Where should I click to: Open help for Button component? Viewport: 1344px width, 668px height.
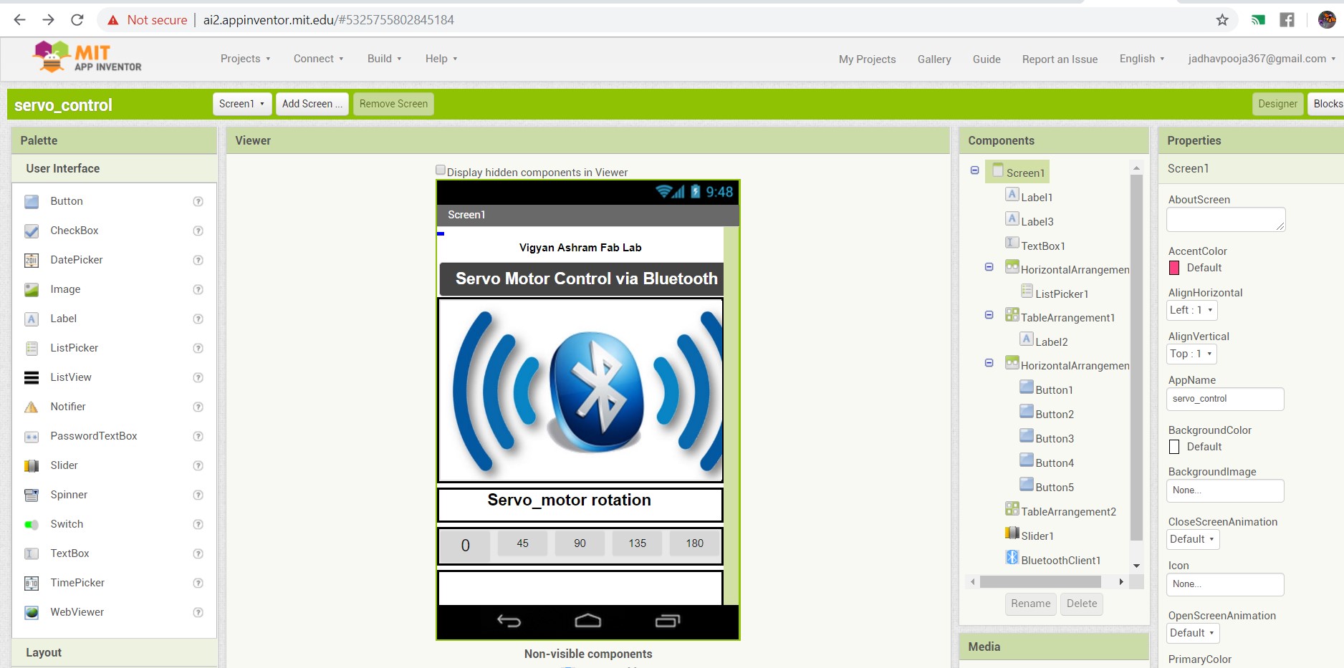point(198,202)
